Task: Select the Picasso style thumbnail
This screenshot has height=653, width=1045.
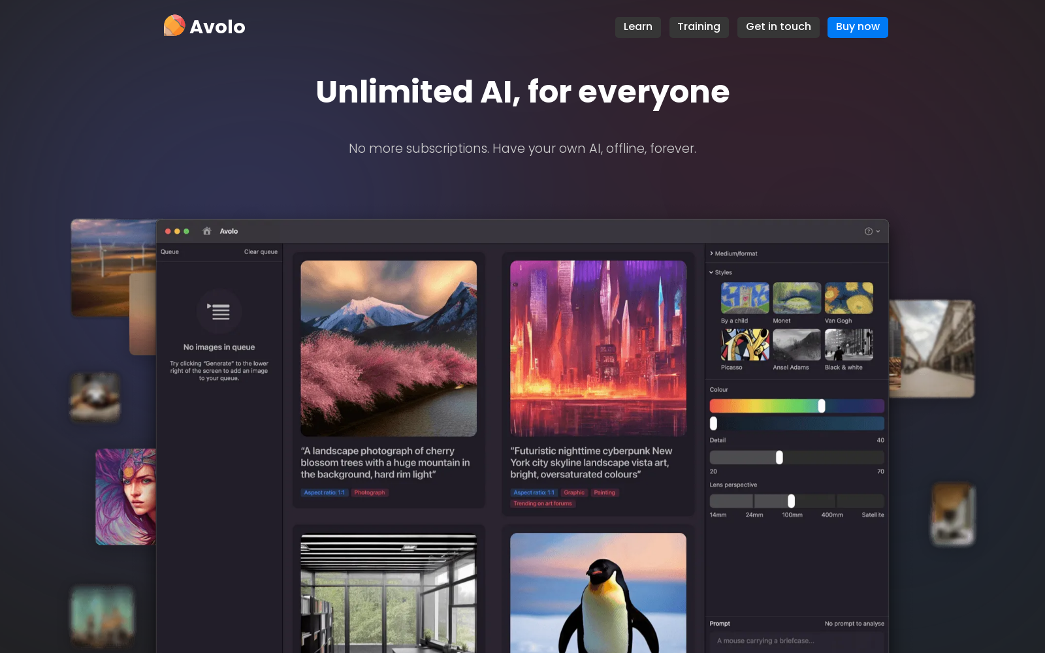Action: tap(745, 345)
